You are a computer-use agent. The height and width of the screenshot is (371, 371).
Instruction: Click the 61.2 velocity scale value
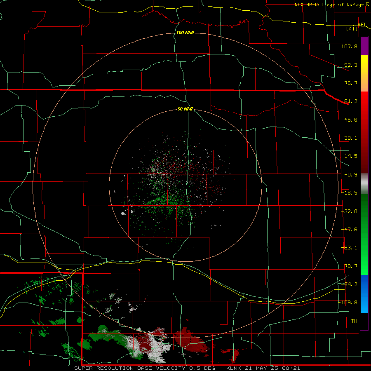click(351, 101)
